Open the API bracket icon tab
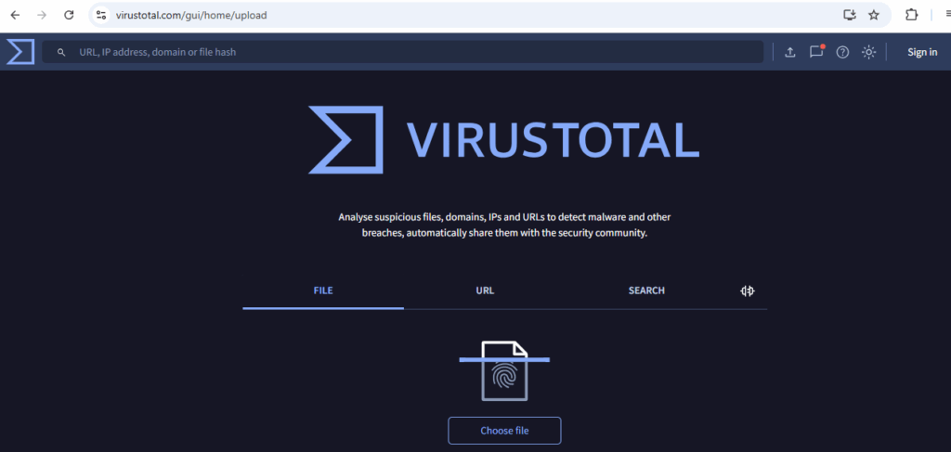 (748, 291)
